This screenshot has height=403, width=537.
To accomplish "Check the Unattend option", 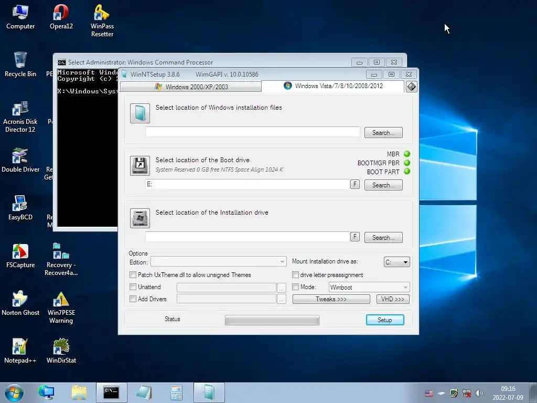I will (133, 287).
